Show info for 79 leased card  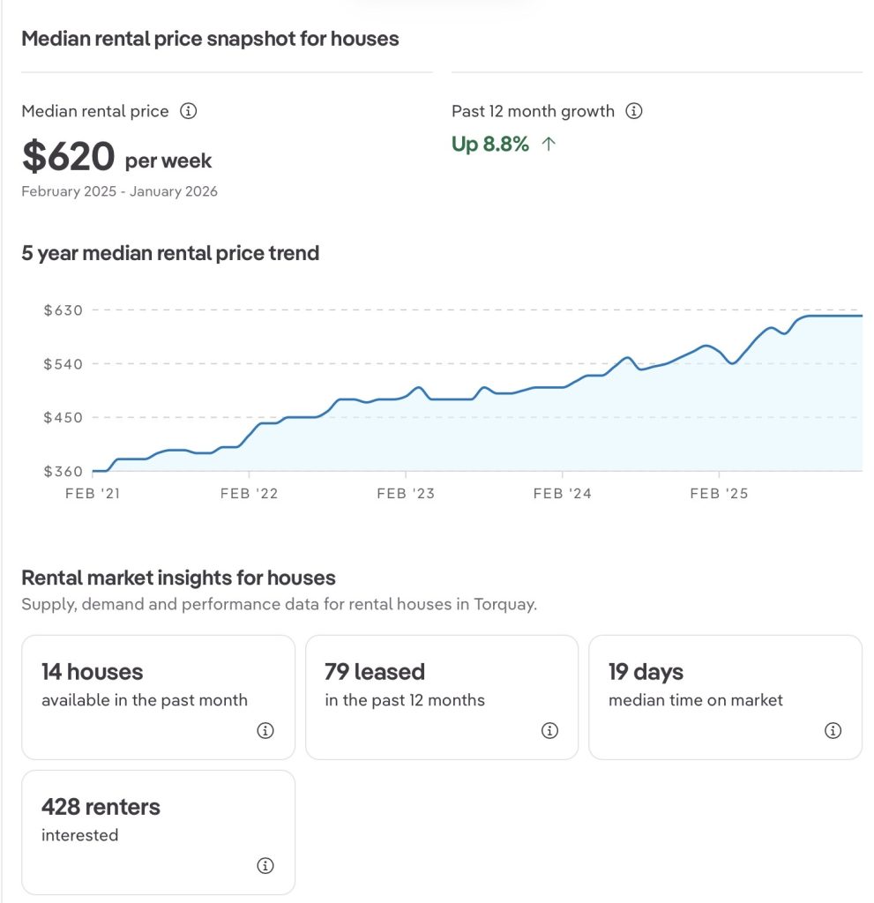[549, 730]
